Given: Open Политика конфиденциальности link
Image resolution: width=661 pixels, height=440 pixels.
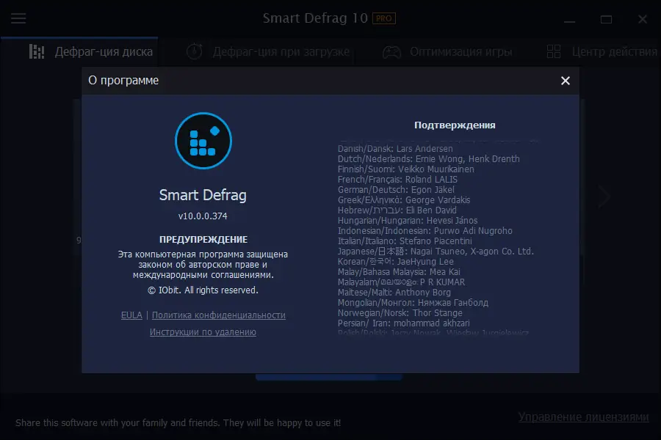Looking at the screenshot, I should click(x=219, y=315).
